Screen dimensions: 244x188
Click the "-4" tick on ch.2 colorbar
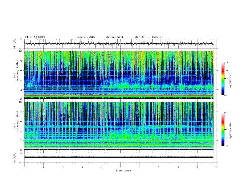tap(227, 121)
